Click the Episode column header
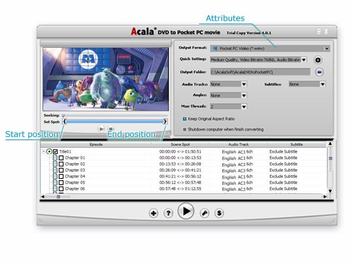The image size is (353, 262). click(96, 144)
